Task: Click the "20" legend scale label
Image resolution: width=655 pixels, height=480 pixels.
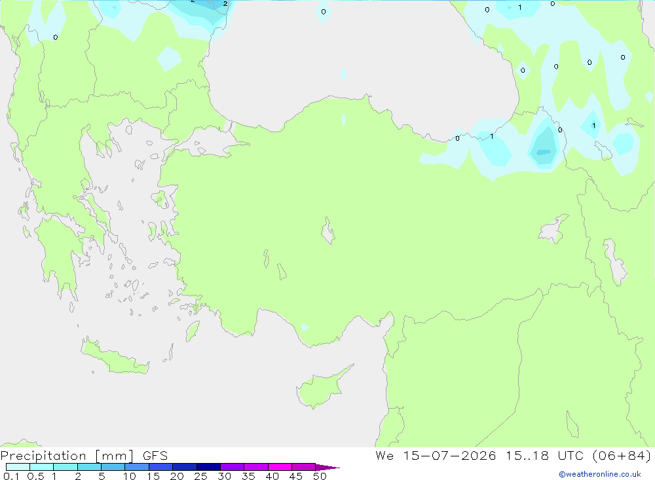Action: point(177,476)
